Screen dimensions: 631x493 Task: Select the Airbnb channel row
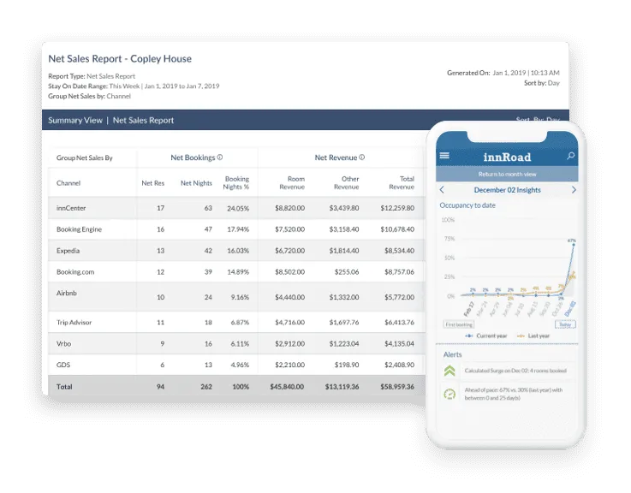236,297
